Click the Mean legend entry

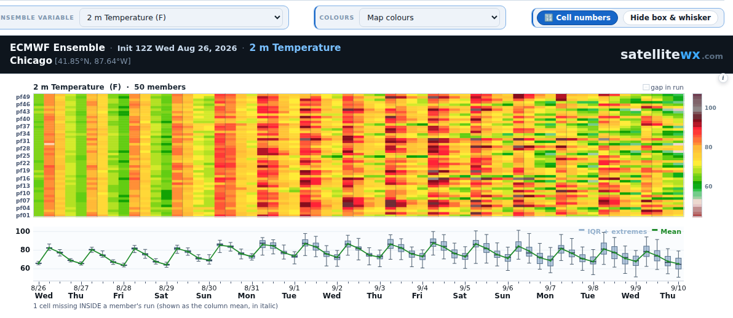tap(667, 231)
